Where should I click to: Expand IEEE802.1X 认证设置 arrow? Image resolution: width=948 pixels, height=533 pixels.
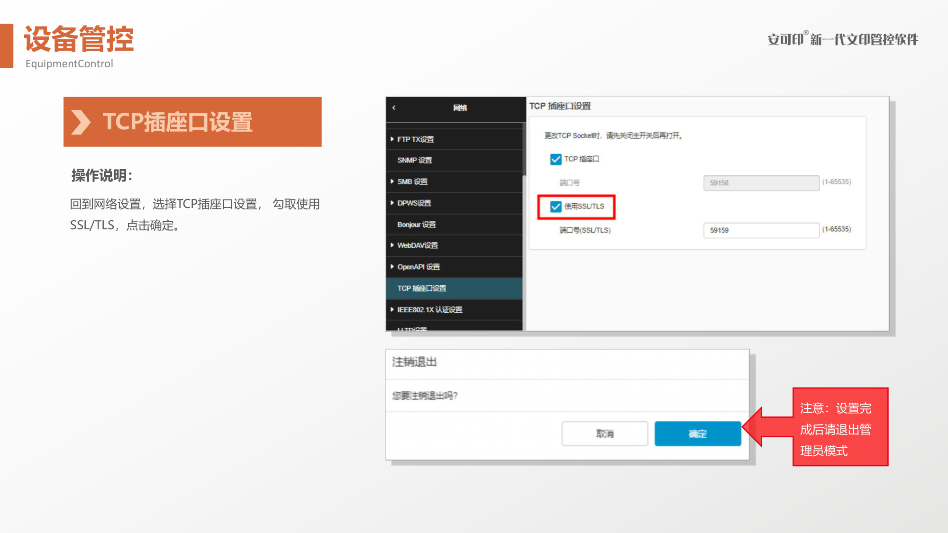tap(392, 309)
